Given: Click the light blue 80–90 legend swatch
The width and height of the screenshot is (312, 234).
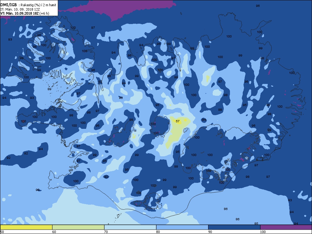Looking at the screenshot, I should [182, 227].
